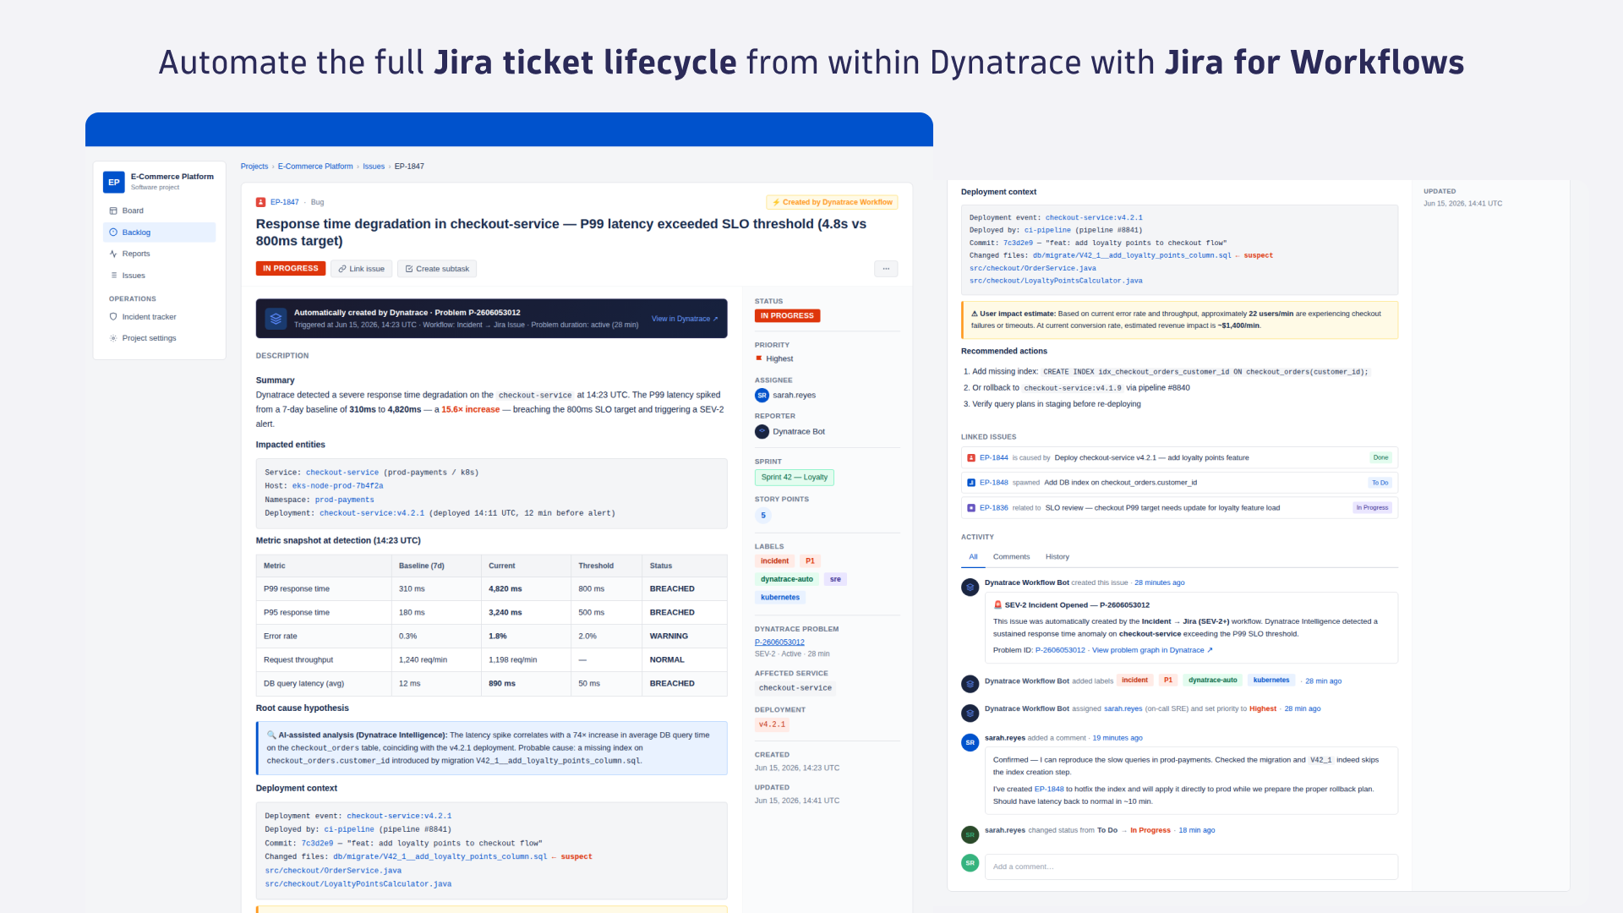Click the Create subtask button
The image size is (1623, 913).
[437, 269]
